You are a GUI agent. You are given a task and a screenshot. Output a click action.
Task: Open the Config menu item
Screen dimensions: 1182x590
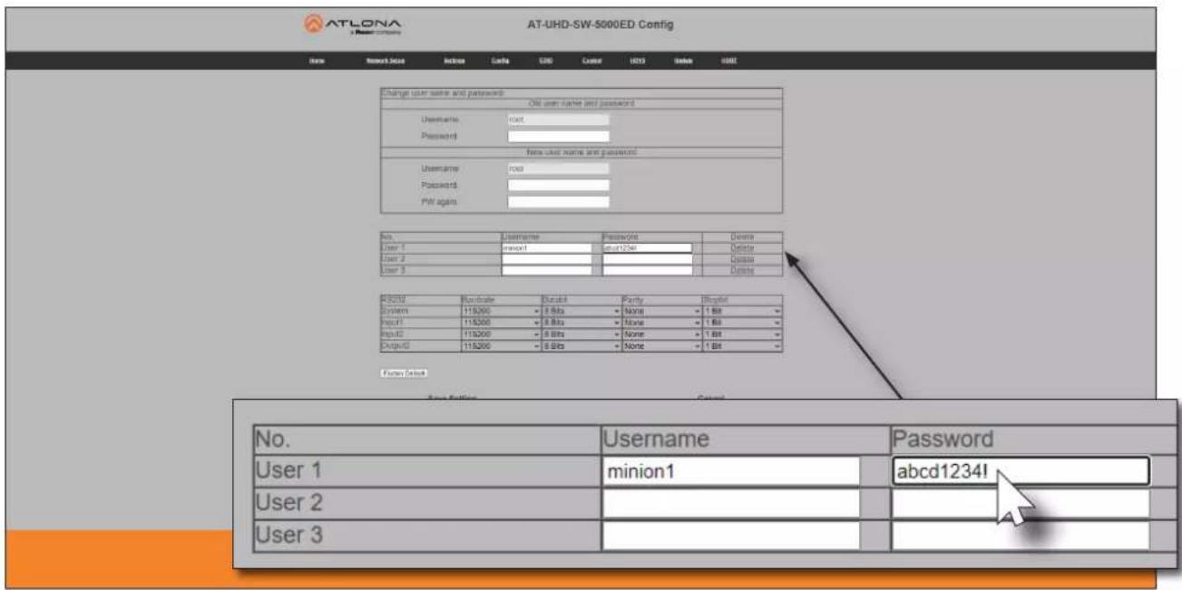(501, 61)
